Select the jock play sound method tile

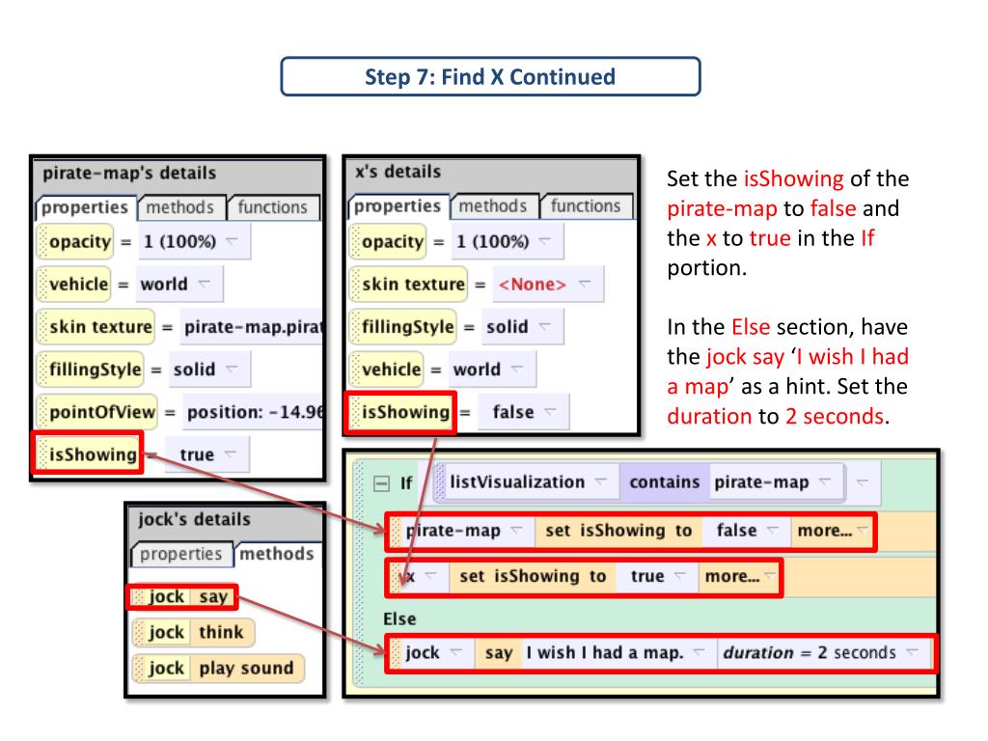218,668
